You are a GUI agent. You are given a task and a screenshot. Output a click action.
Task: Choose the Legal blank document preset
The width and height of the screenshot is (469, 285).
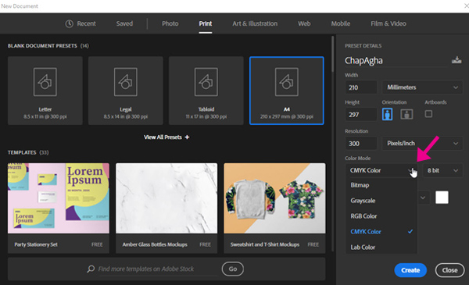coord(126,91)
